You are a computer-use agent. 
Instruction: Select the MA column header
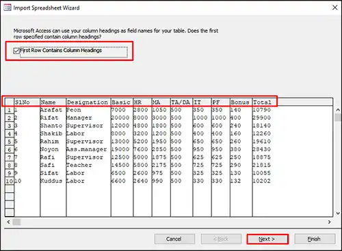(161, 102)
